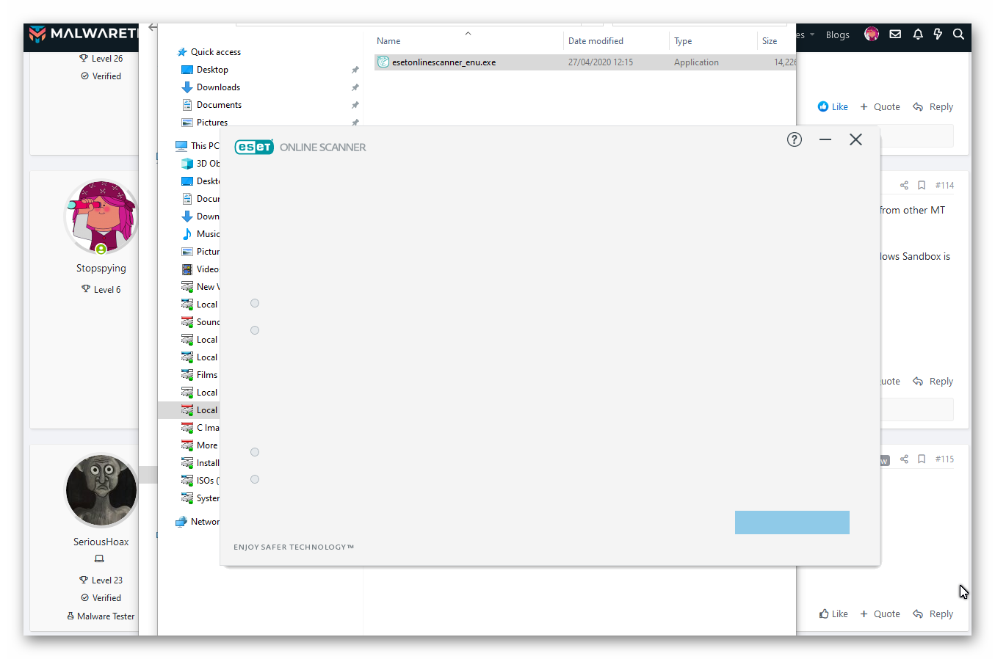
Task: Open the Stopspying username profile link
Action: tap(101, 268)
